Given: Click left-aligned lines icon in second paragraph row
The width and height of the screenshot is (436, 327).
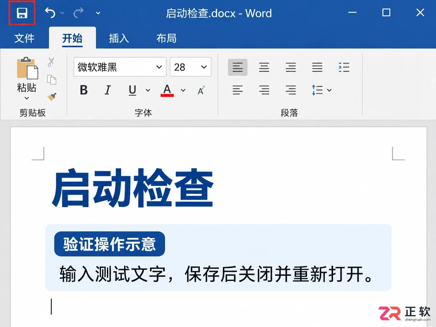Looking at the screenshot, I should click(238, 90).
